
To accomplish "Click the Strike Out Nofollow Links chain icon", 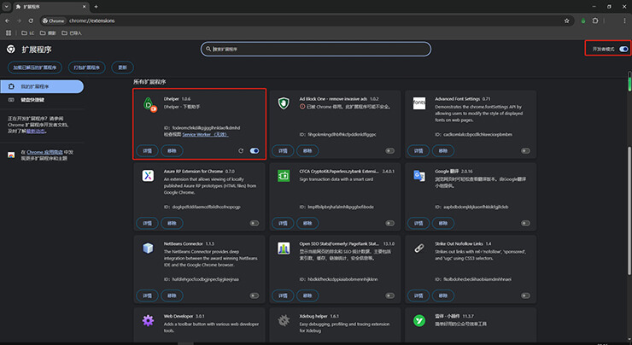I will coord(419,249).
